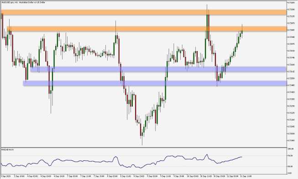This screenshot has width=298, height=179.
Task: Click the most recent candlestick on chart
Action: tap(242, 31)
